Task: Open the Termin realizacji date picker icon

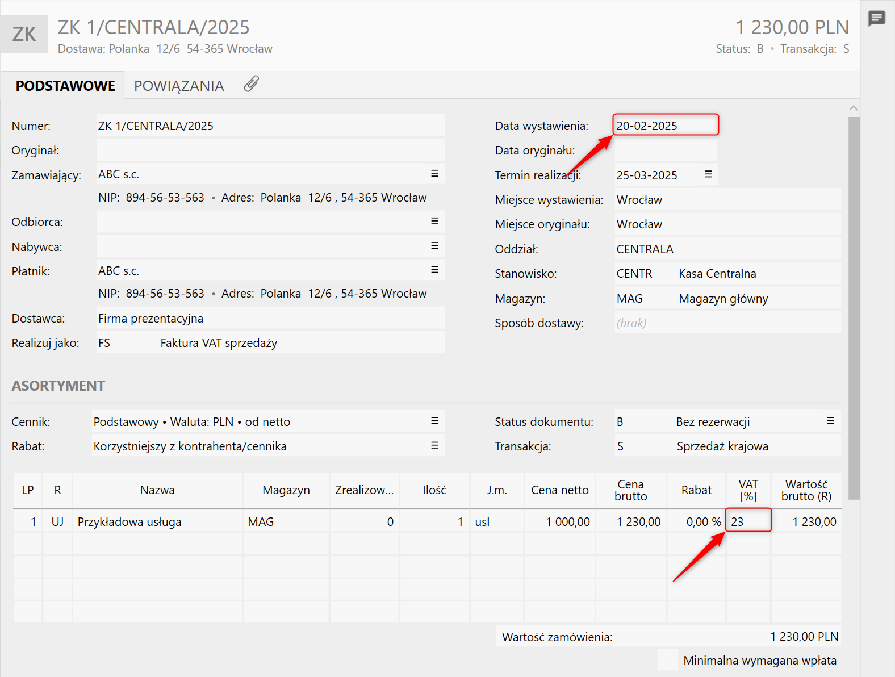Action: [x=708, y=174]
